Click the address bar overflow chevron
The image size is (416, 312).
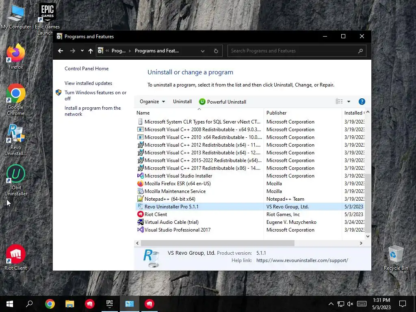[107, 51]
